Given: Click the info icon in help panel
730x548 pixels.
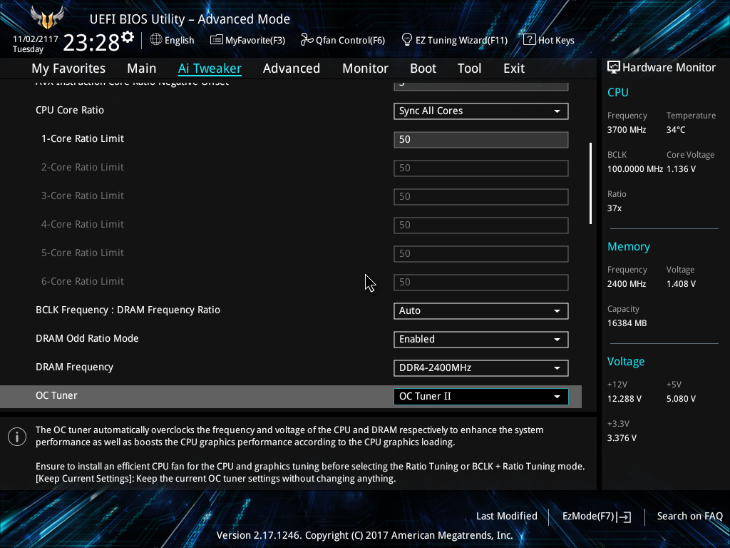Looking at the screenshot, I should tap(17, 437).
